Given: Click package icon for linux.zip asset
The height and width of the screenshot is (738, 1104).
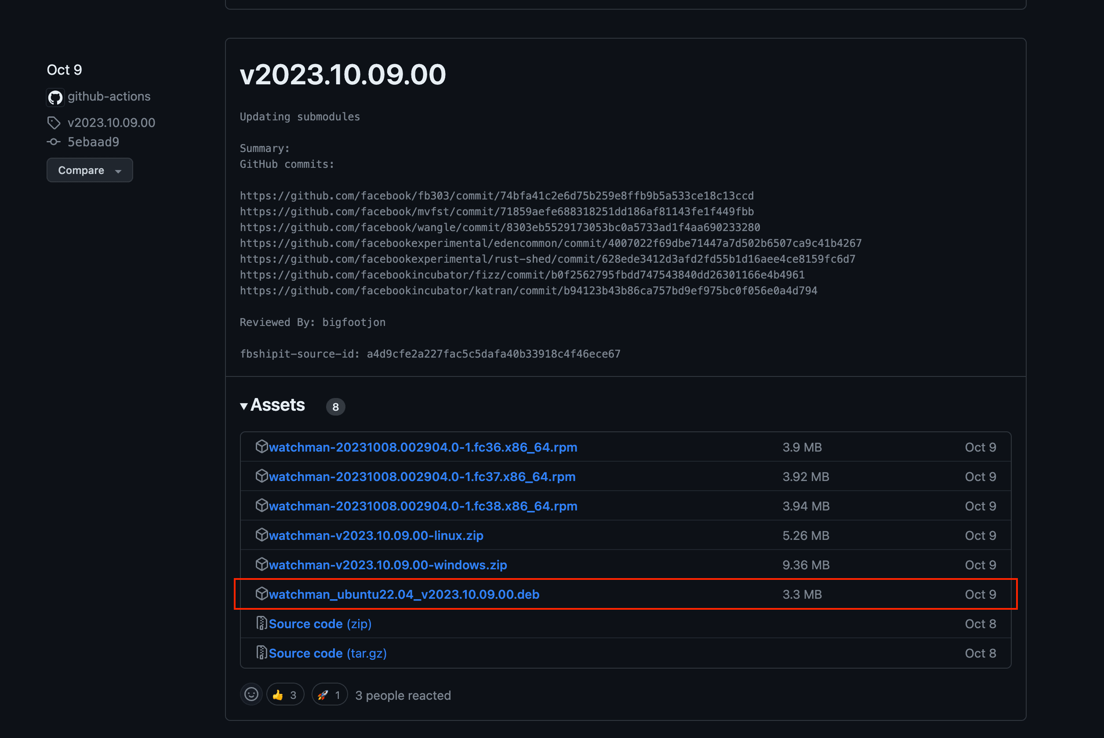Looking at the screenshot, I should 261,535.
